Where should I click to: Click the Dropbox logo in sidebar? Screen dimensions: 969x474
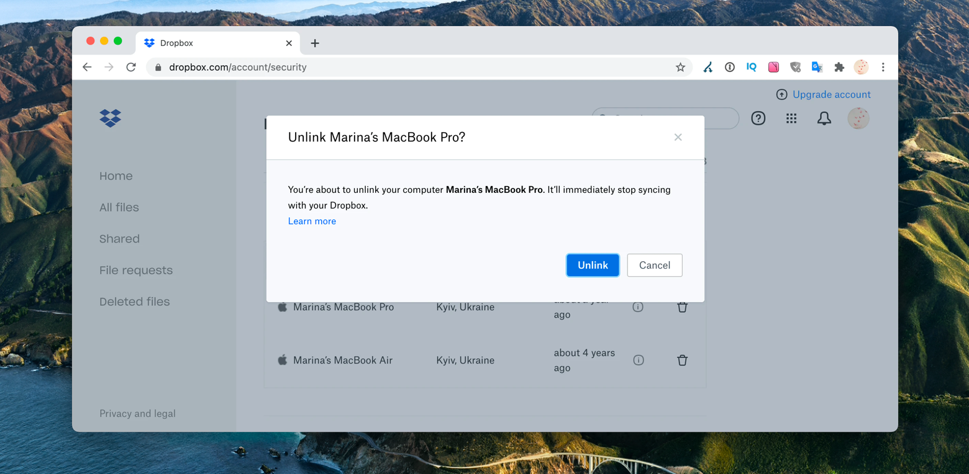(x=111, y=118)
